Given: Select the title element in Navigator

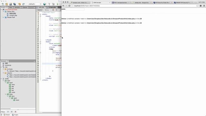Looking at the screenshot, I should tap(13, 87).
